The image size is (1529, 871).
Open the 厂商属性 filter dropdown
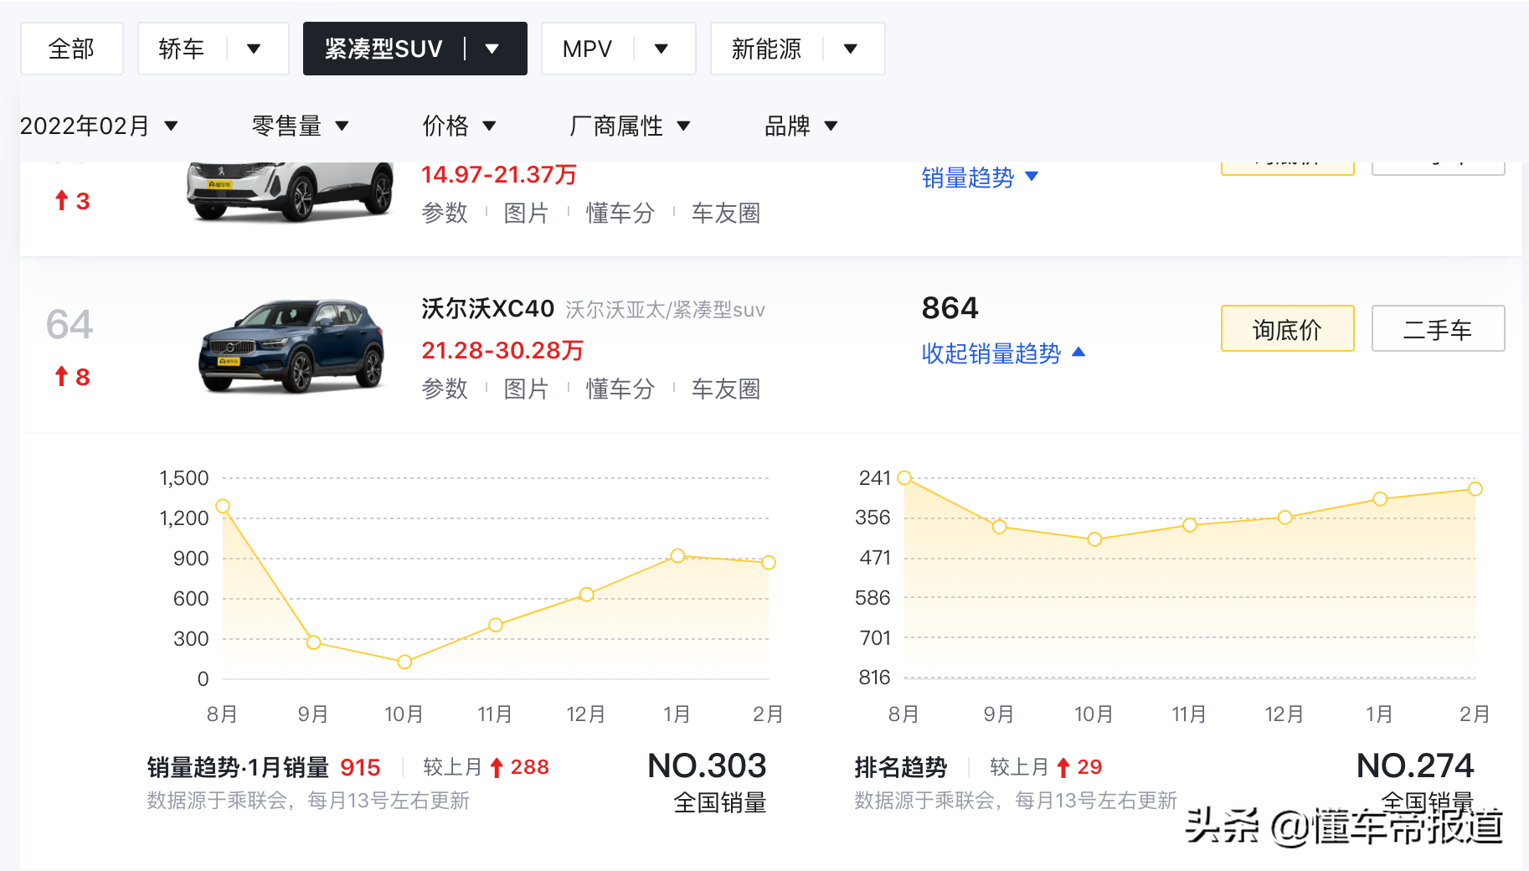[x=630, y=126]
